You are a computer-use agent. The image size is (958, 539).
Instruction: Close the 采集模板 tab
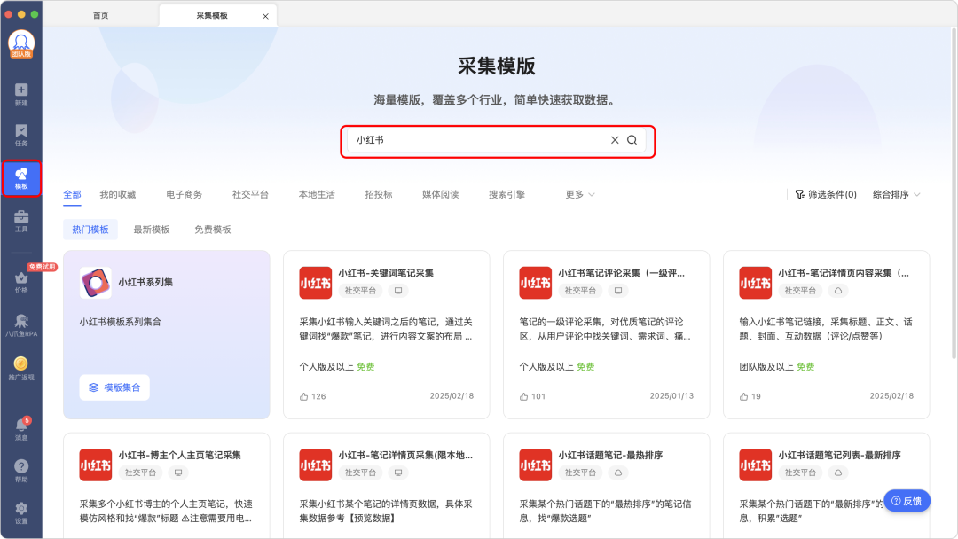pyautogui.click(x=265, y=17)
